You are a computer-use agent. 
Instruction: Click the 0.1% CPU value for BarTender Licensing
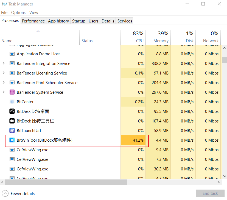[139, 73]
